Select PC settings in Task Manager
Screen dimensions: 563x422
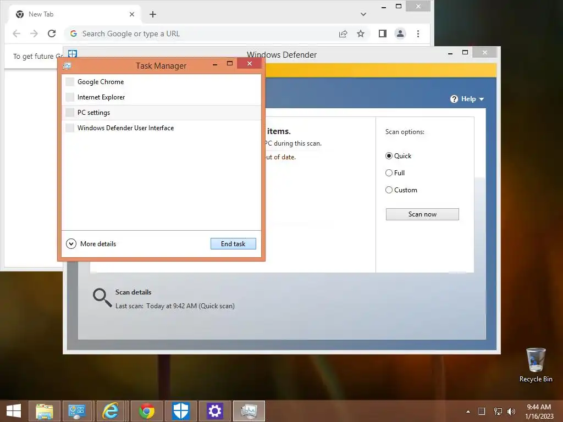(x=161, y=113)
